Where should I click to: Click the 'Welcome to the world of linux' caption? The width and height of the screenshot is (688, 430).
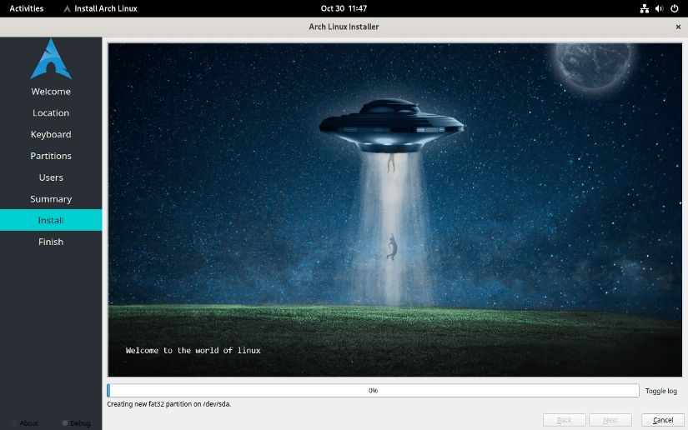click(x=193, y=350)
